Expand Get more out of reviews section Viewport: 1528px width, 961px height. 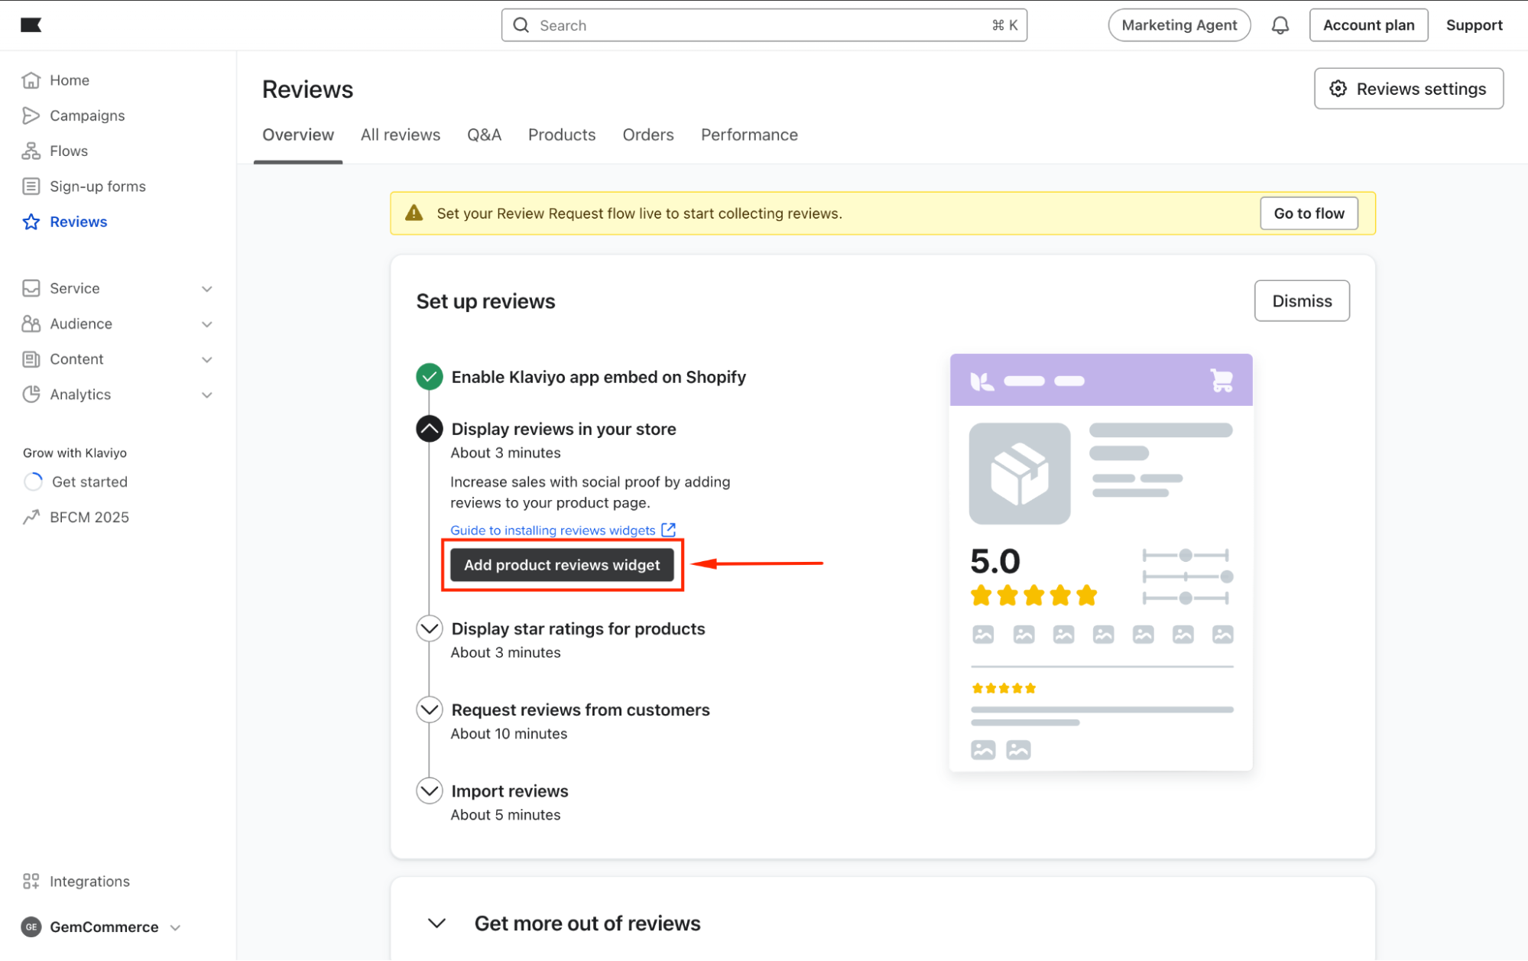pos(437,923)
